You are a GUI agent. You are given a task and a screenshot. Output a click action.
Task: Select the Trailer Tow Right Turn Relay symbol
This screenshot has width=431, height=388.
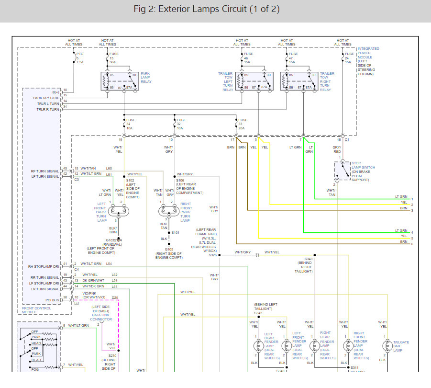point(299,81)
